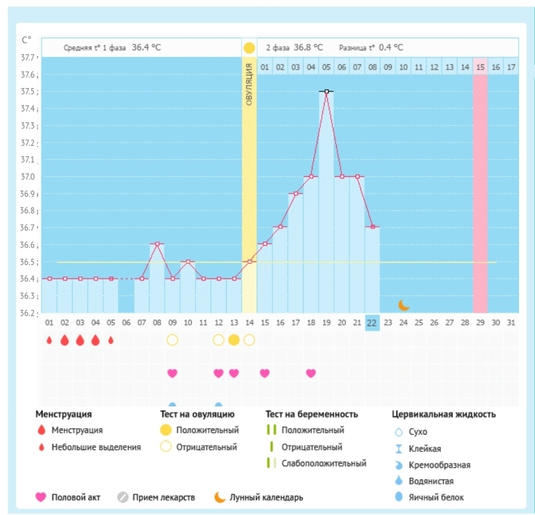Click the menstruation drop on day 02
The width and height of the screenshot is (535, 515).
[65, 340]
